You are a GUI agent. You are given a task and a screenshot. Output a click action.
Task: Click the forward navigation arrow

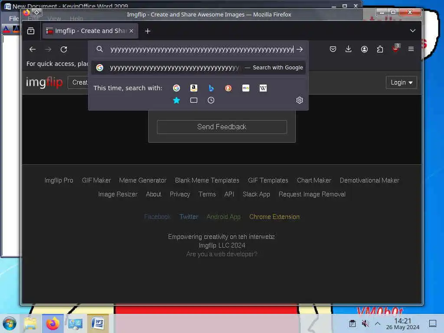[48, 49]
